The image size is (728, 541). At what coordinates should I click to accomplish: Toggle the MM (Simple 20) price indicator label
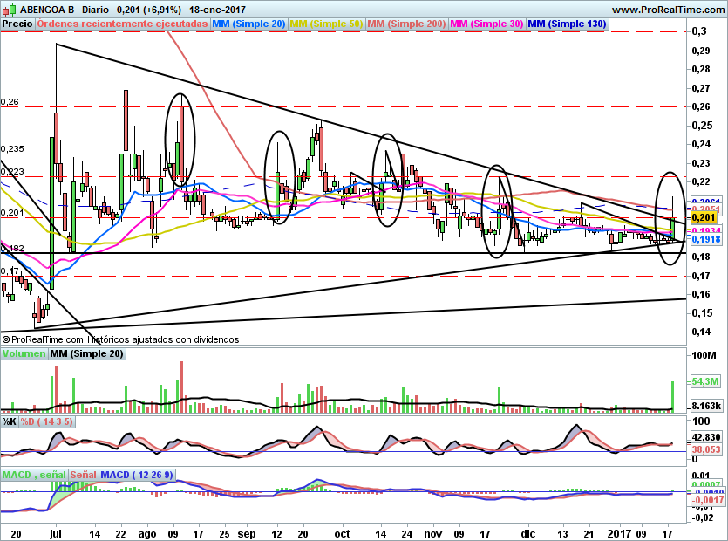(248, 24)
